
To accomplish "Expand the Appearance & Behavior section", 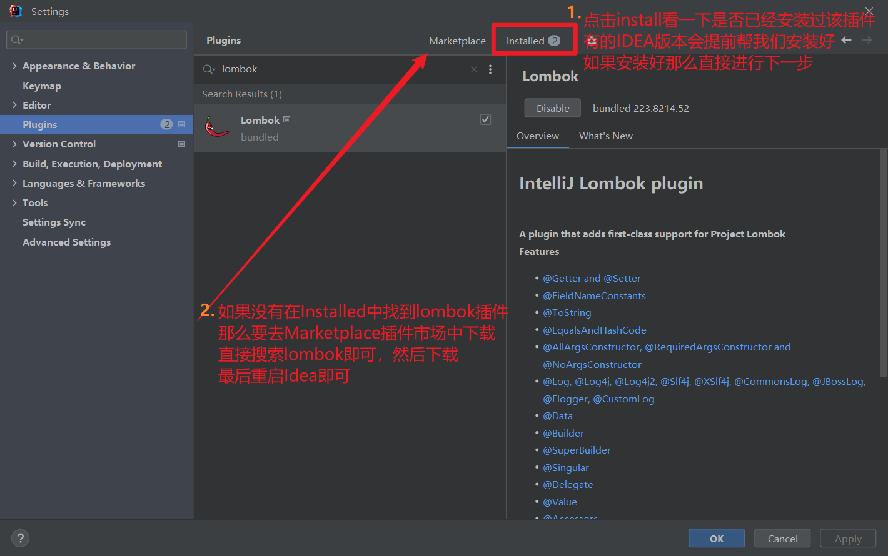I will pyautogui.click(x=14, y=66).
